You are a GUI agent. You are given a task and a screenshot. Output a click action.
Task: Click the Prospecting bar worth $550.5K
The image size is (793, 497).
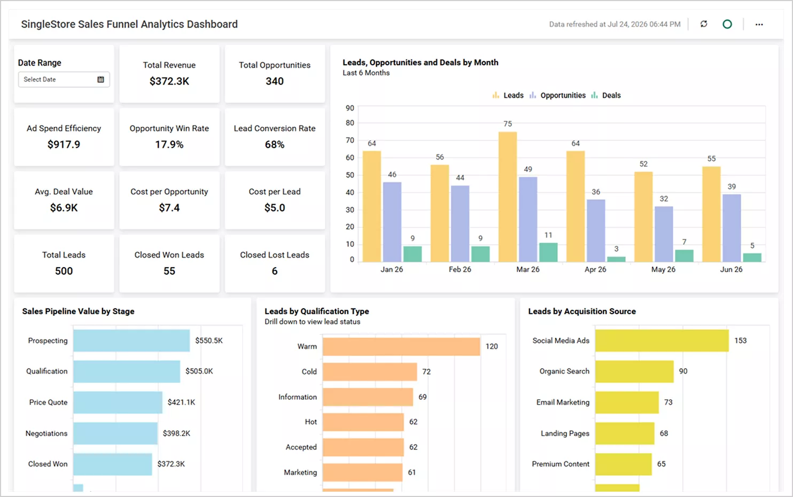(x=131, y=340)
